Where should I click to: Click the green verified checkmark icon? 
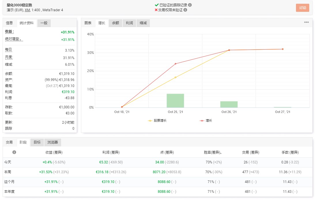click(x=157, y=5)
